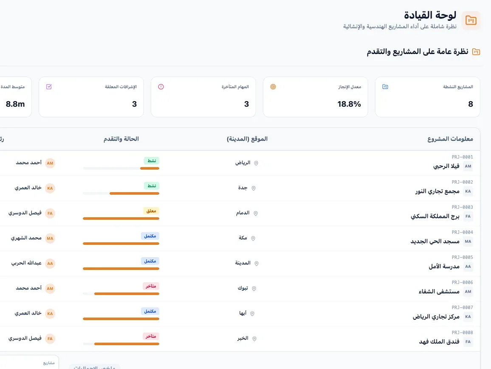Click the project name مستشفى الشفاء

coord(439,292)
